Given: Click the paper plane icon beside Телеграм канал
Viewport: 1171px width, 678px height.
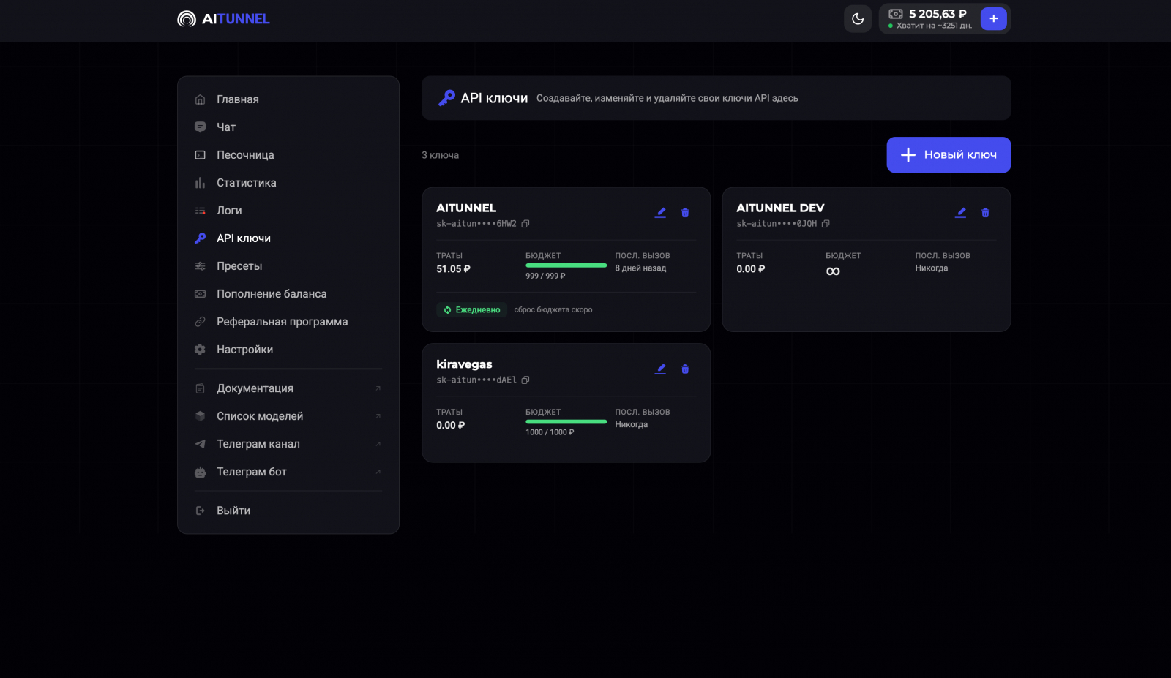Looking at the screenshot, I should (x=200, y=444).
